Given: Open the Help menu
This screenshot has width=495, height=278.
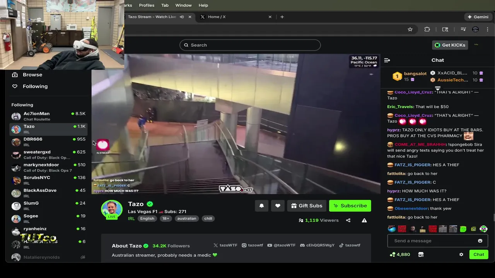Looking at the screenshot, I should [203, 5].
